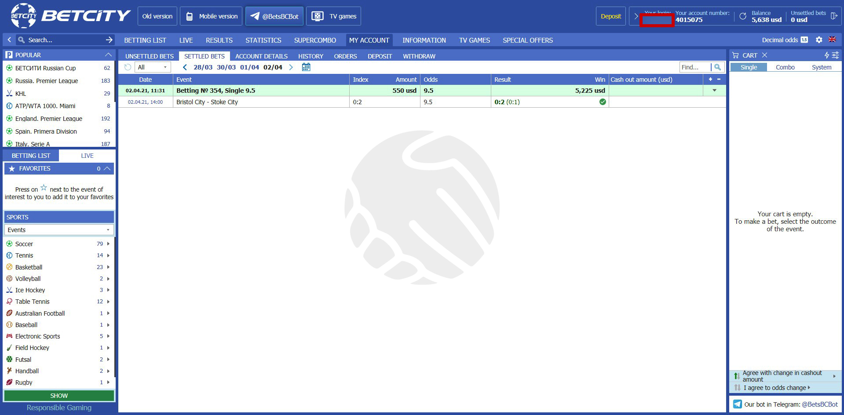The image size is (844, 415).
Task: Expand all bets with plus icon
Action: [710, 79]
